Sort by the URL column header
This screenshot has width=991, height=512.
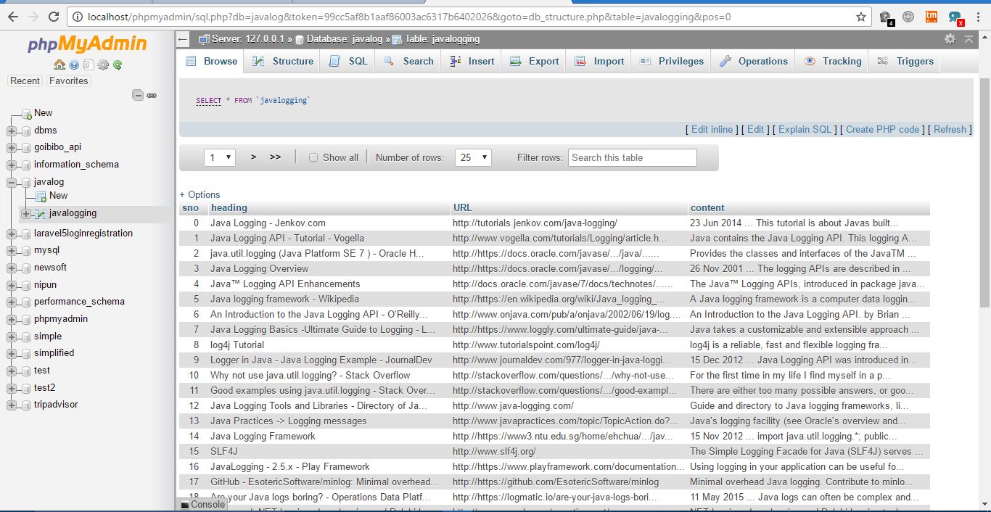click(x=462, y=207)
